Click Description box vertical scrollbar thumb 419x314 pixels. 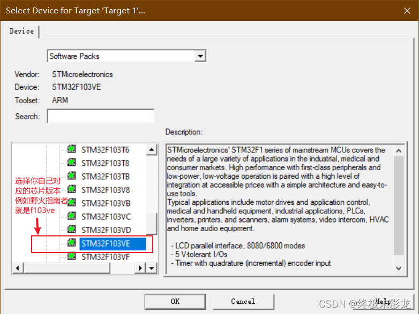[399, 205]
